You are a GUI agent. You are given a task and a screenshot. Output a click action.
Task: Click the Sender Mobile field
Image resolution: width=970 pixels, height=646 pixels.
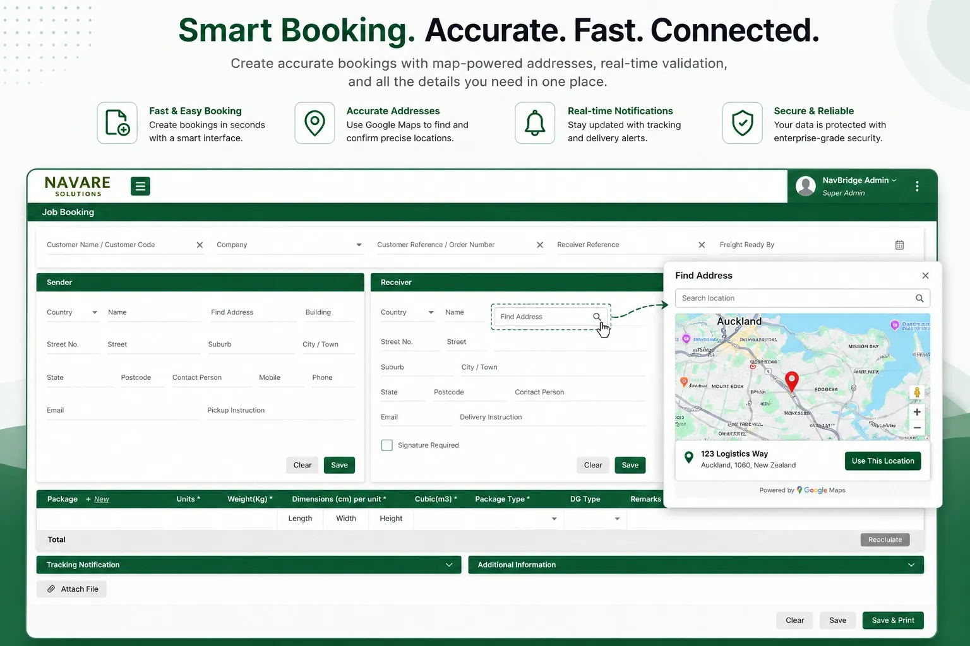tap(281, 378)
